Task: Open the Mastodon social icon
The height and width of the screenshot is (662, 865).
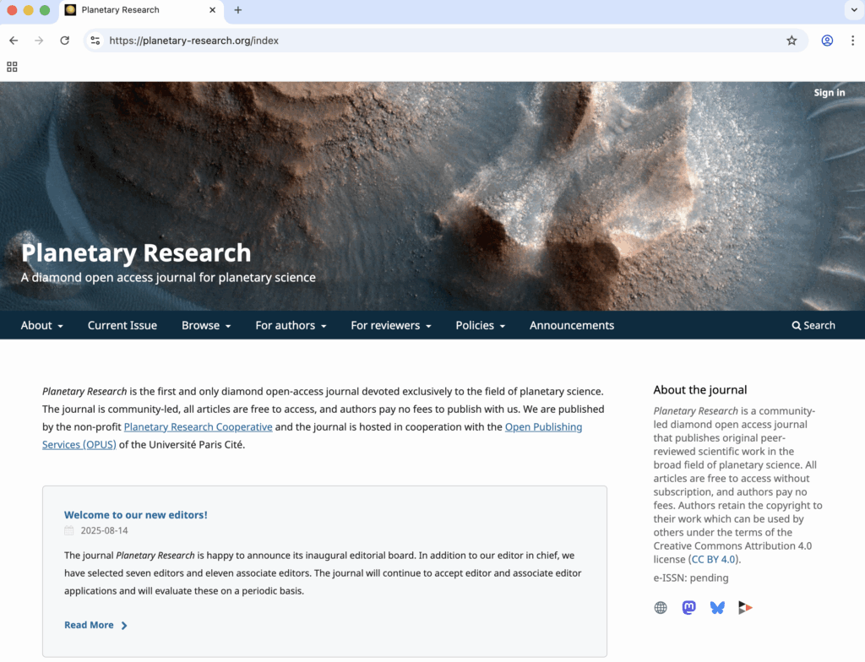Action: [x=688, y=607]
